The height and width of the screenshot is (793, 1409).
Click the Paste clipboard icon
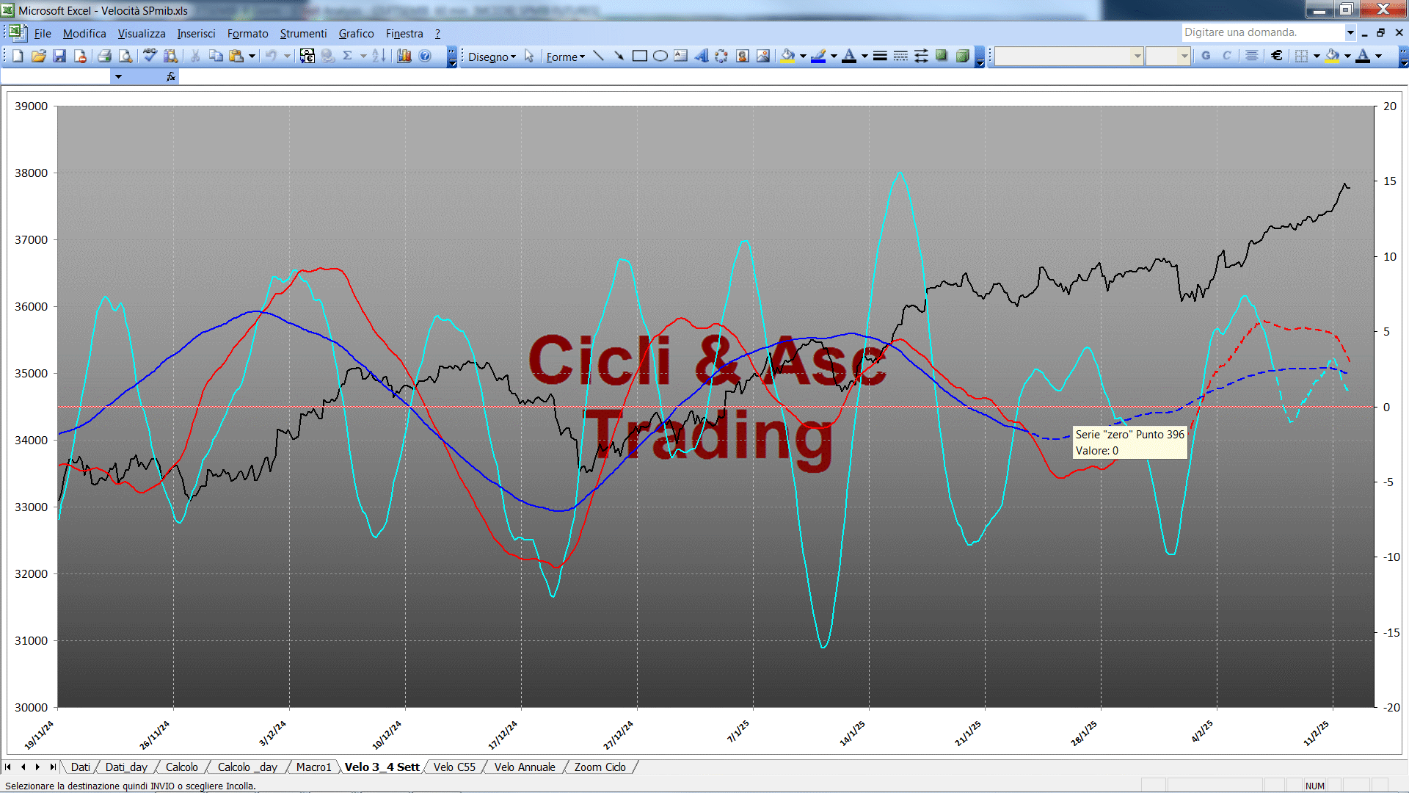pyautogui.click(x=236, y=56)
